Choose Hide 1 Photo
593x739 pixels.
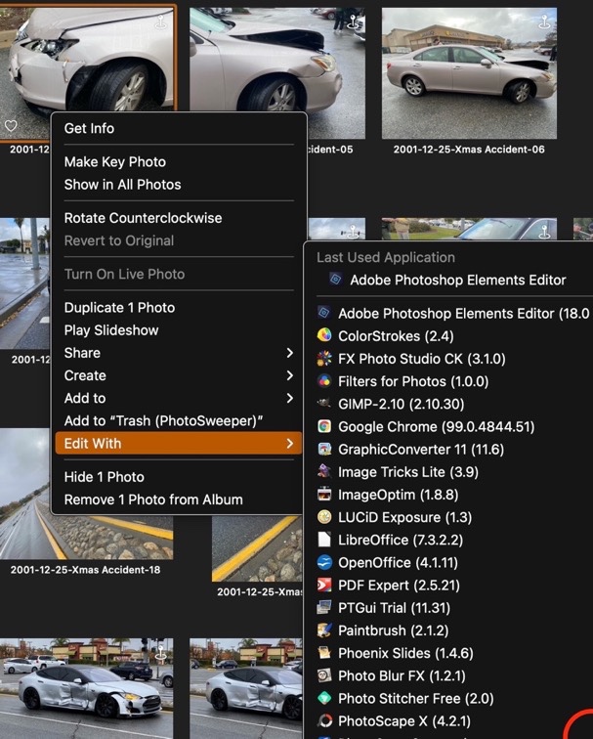[x=179, y=476]
